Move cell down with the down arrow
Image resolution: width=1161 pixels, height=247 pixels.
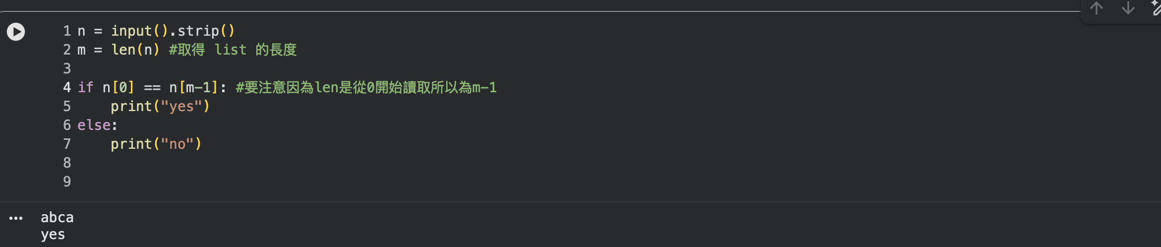(1128, 8)
